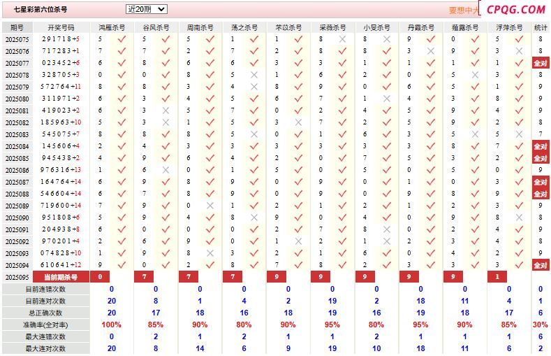Click the grey X in 谷风杀号 for row 2025081

[166, 111]
